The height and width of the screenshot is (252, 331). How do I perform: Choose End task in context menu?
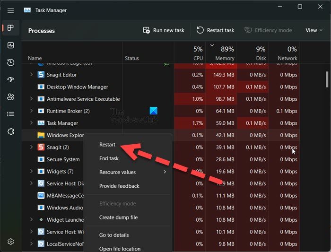tap(109, 158)
